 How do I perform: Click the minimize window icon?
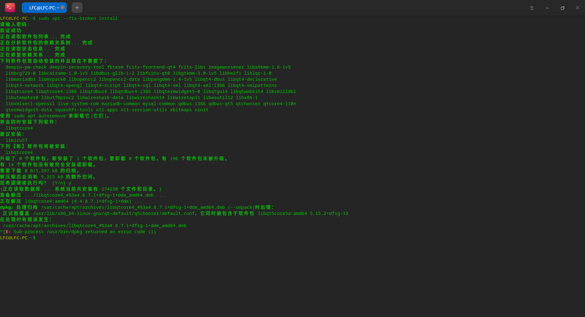click(547, 8)
